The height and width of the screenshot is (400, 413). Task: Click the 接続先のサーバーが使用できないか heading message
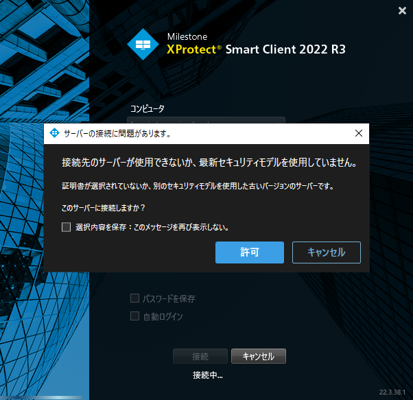(209, 163)
